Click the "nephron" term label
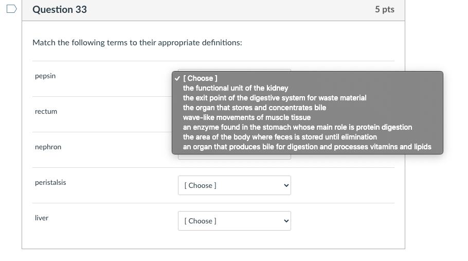The height and width of the screenshot is (261, 468). [48, 147]
